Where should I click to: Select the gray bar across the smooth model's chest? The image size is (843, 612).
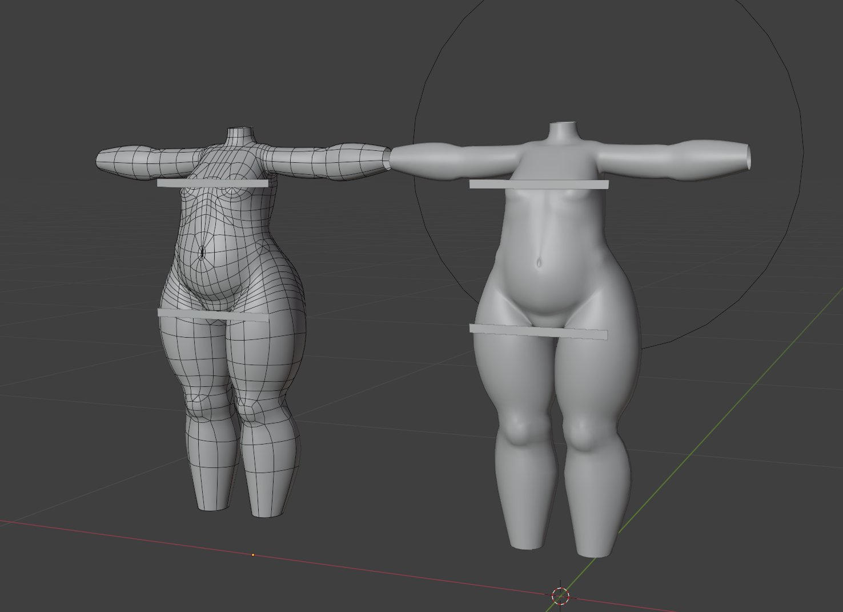(x=539, y=184)
